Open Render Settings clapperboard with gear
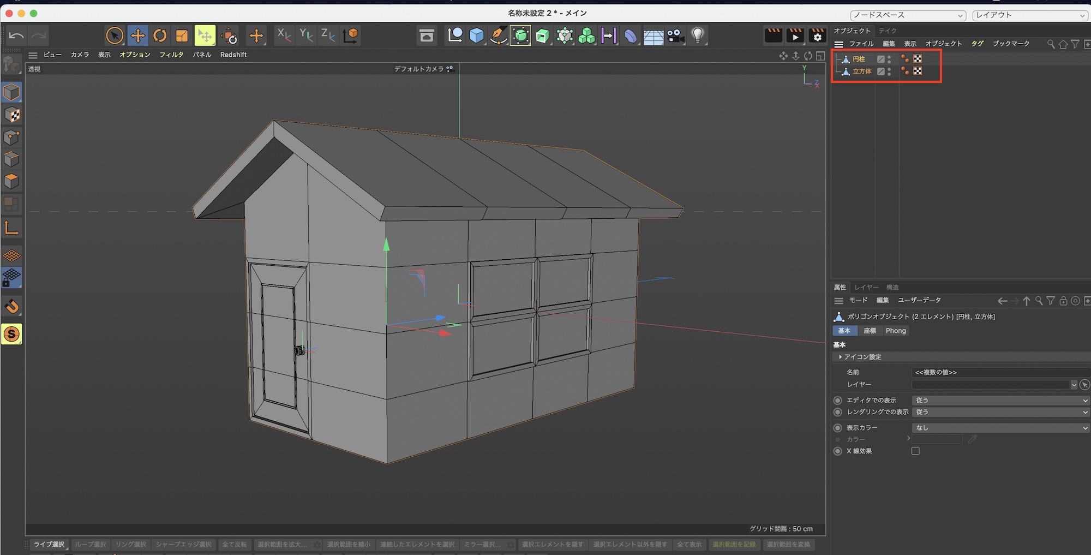This screenshot has height=555, width=1091. (x=817, y=36)
